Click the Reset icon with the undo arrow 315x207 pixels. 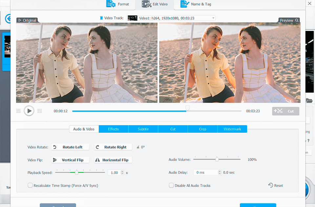pos(270,185)
